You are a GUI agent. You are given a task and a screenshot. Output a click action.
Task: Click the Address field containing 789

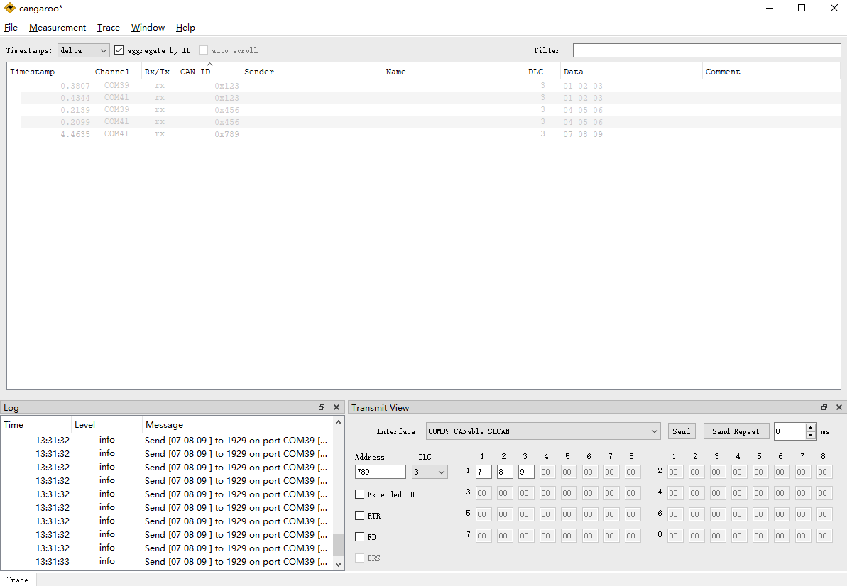coord(381,472)
